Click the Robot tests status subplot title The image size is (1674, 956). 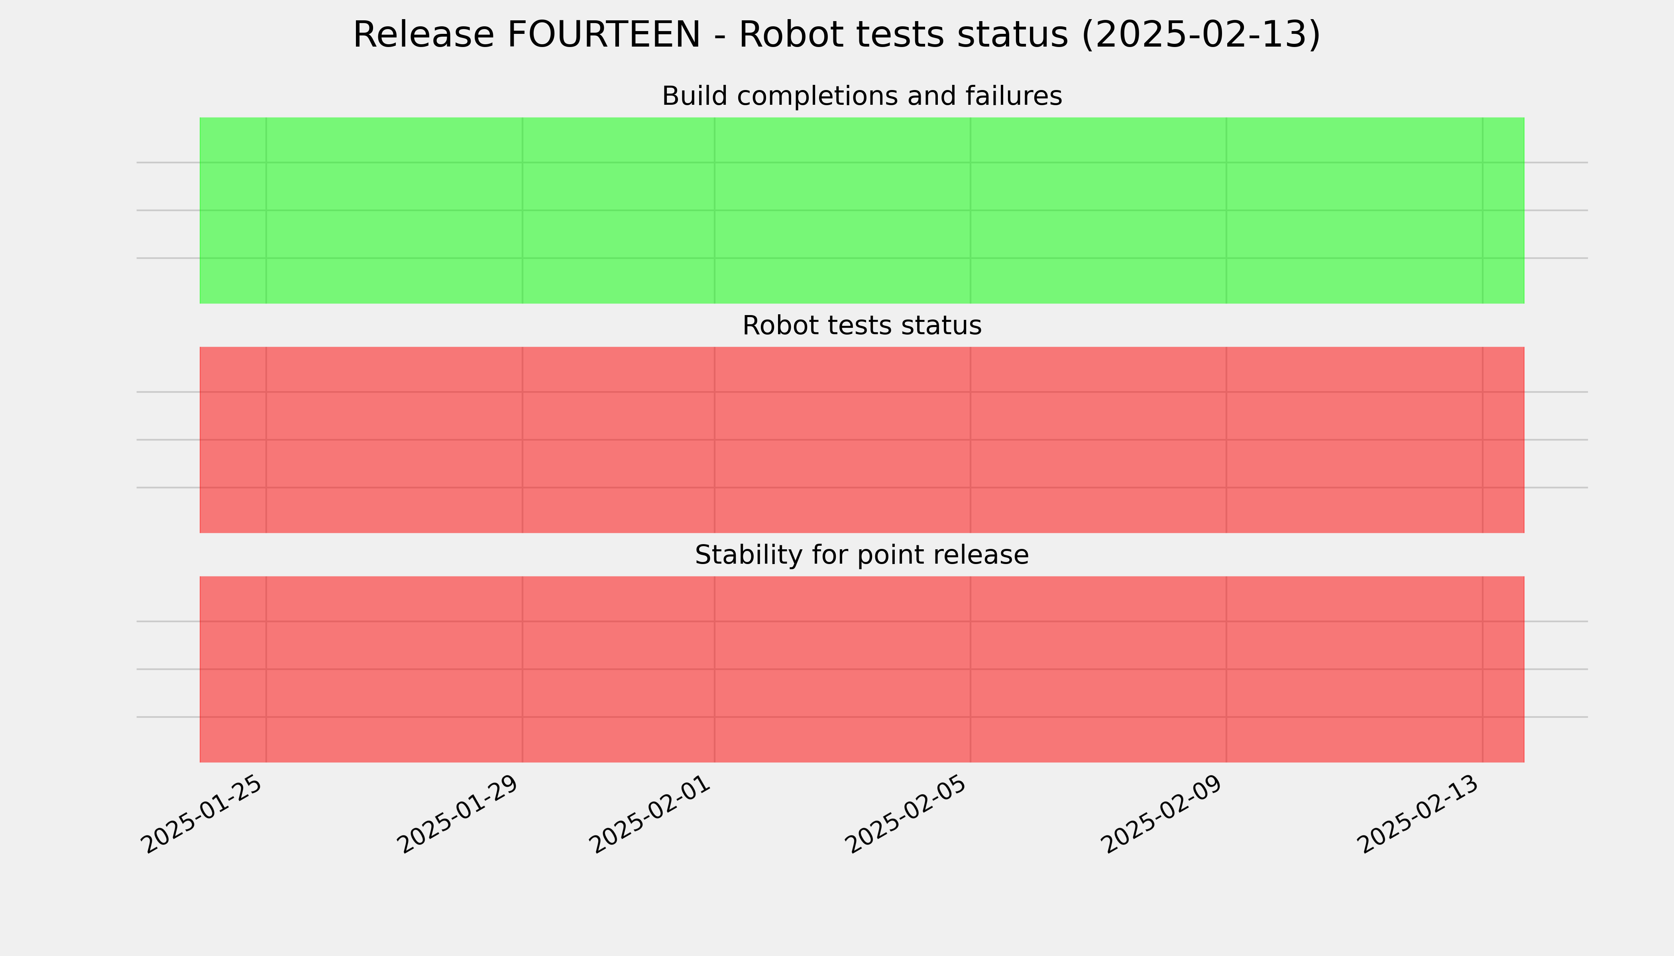coord(861,326)
